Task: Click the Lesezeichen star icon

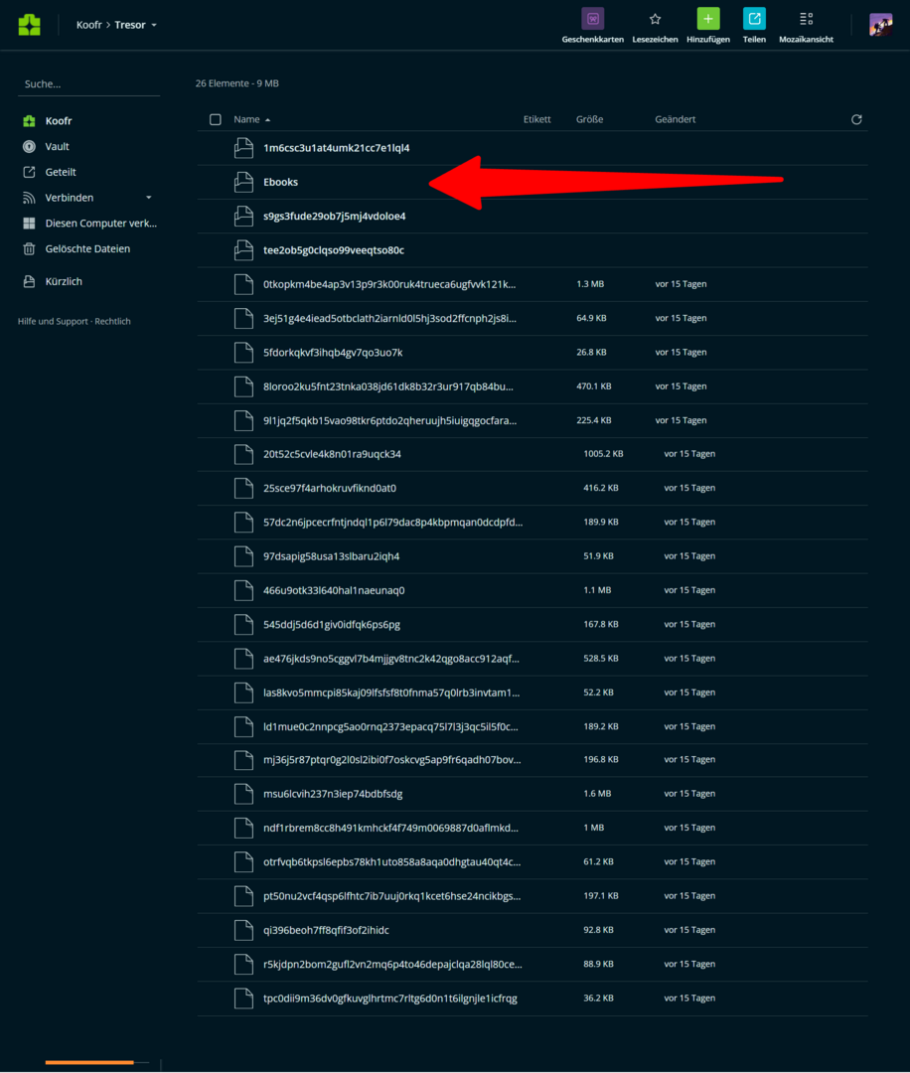Action: tap(655, 19)
